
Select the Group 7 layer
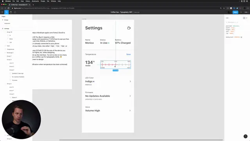click(x=9, y=56)
